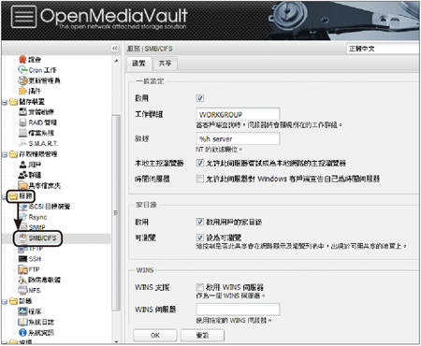Open the FTP item

(x=29, y=269)
